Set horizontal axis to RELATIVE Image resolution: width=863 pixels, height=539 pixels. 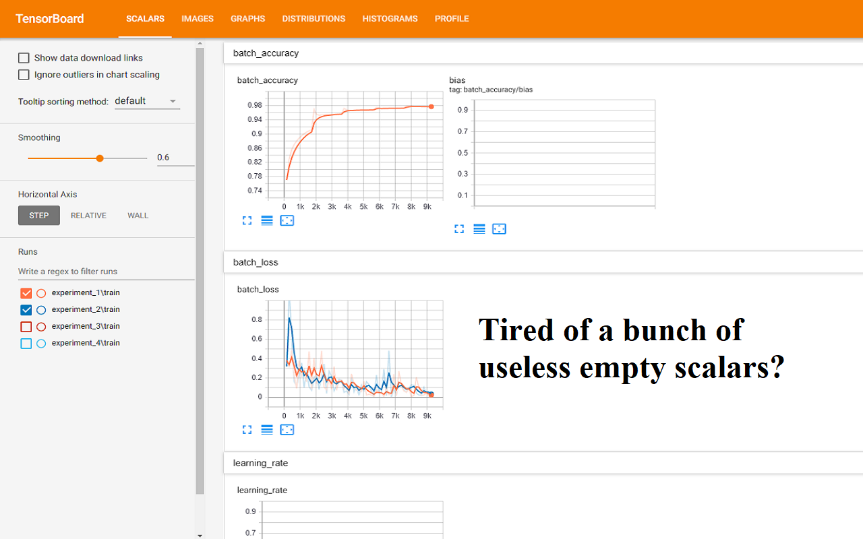point(88,215)
